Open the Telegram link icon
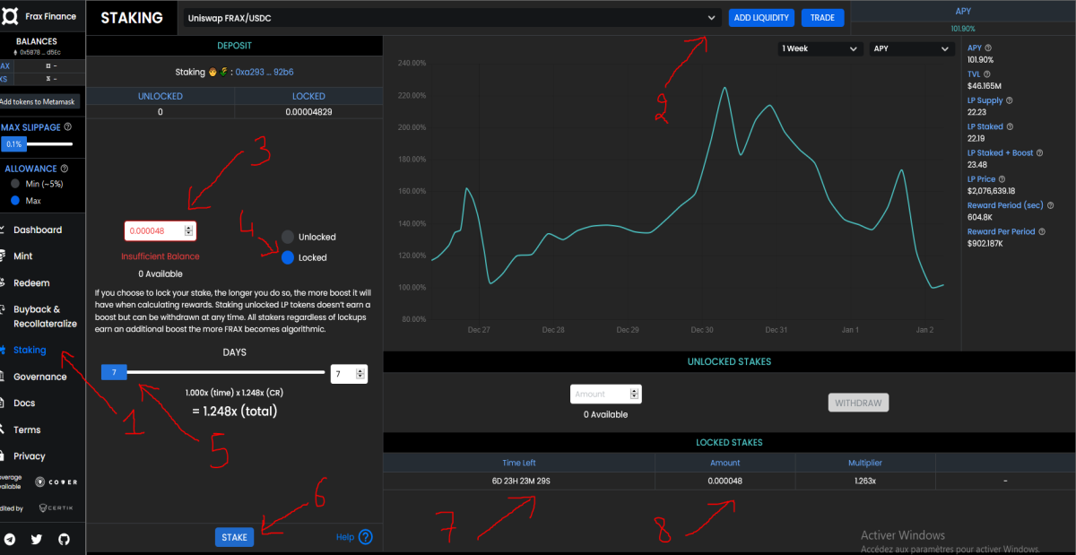This screenshot has width=1076, height=555. pyautogui.click(x=9, y=539)
